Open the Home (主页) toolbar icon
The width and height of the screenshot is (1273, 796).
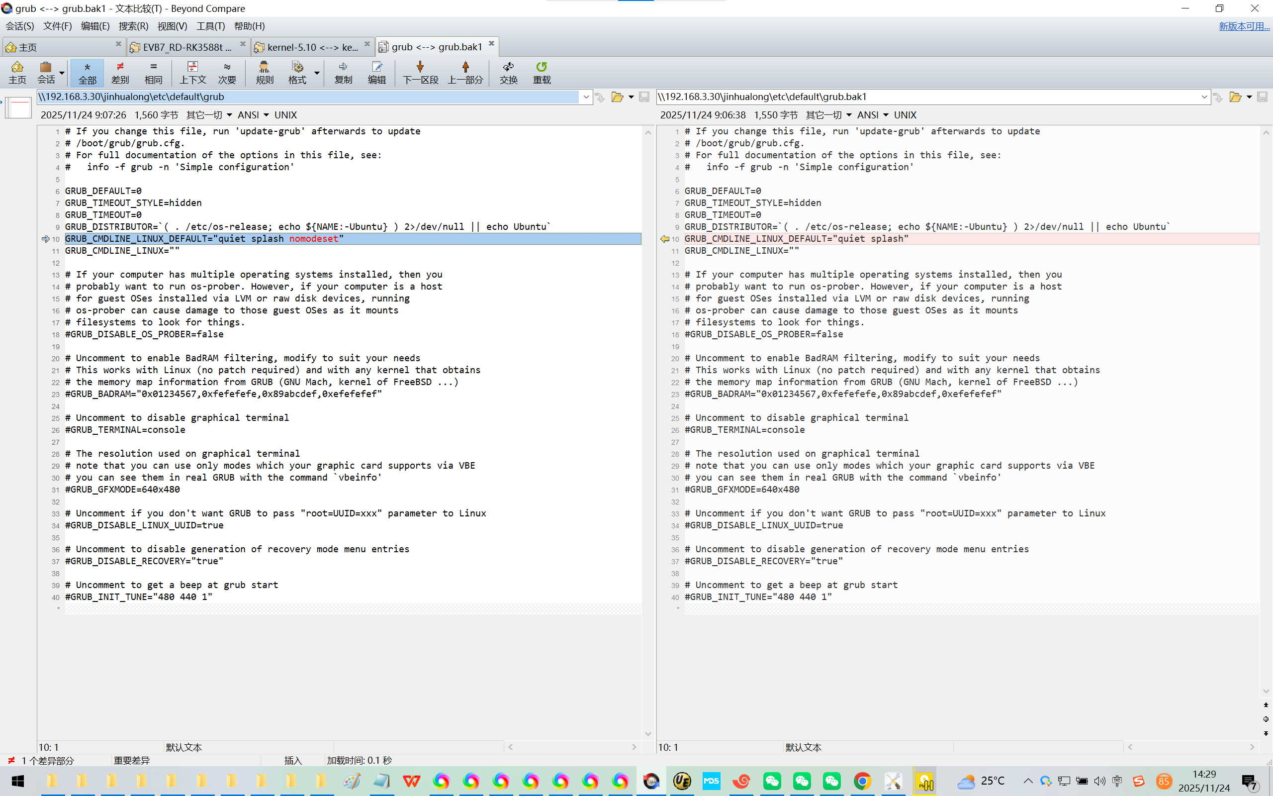click(17, 72)
